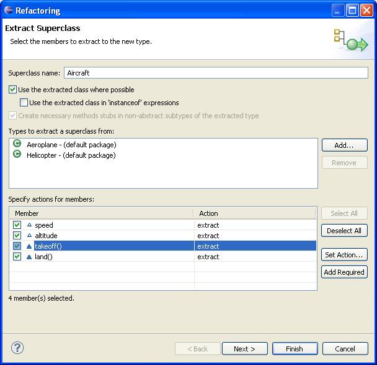Uncheck the land() member checkbox

[x=17, y=256]
